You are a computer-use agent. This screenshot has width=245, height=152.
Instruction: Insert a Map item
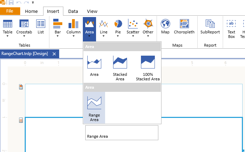tap(165, 26)
